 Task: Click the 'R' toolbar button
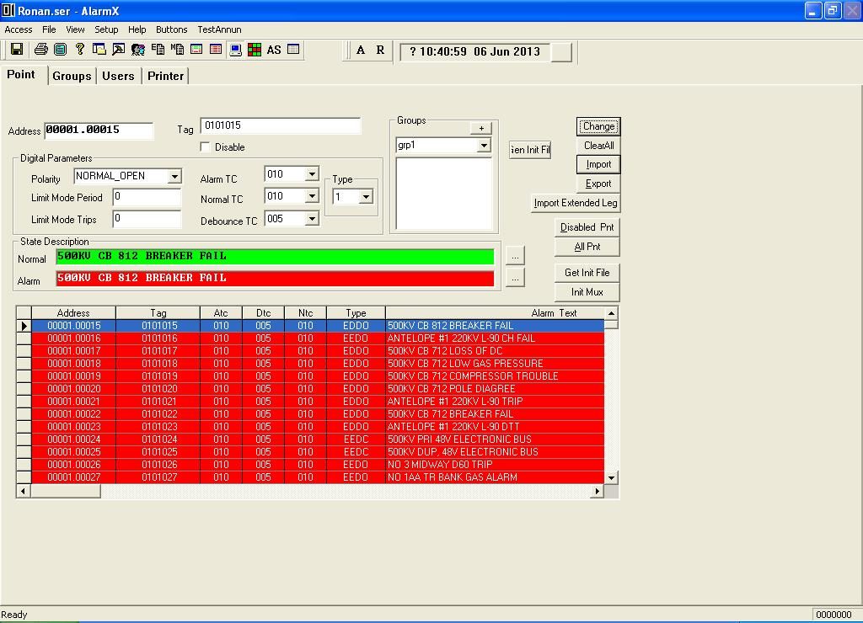[x=380, y=50]
